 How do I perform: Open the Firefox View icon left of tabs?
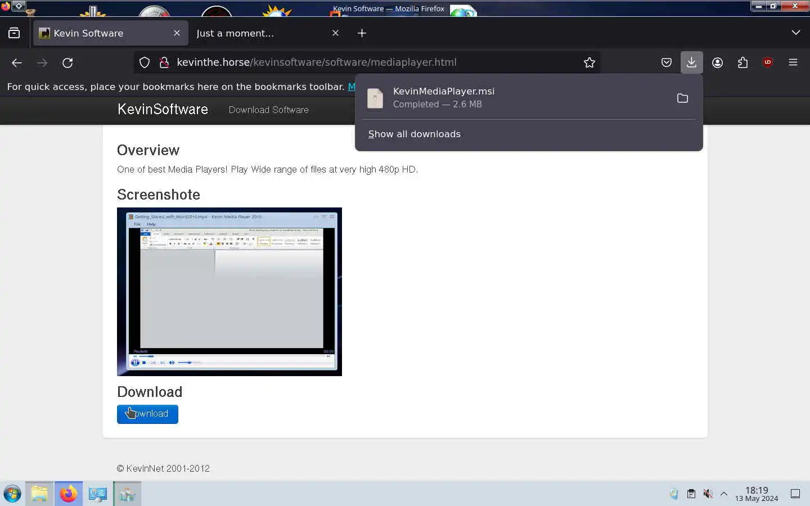(x=14, y=33)
